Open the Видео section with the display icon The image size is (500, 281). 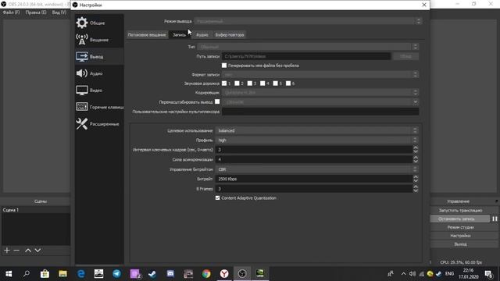(99, 91)
